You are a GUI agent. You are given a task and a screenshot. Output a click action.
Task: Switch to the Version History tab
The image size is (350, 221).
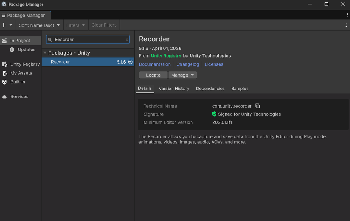174,88
